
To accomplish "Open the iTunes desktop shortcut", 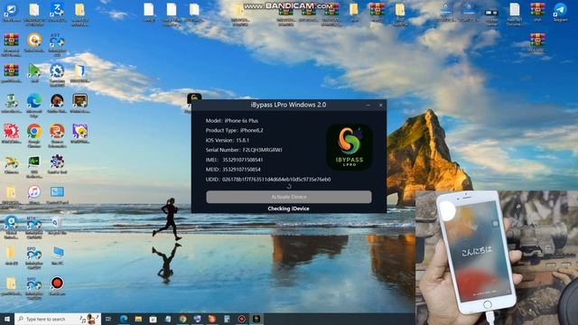I will pyautogui.click(x=34, y=195).
